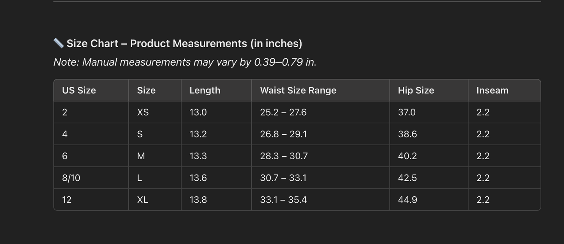Click the 33.1 – 35.4 waist range cell
564x244 pixels.
click(283, 199)
